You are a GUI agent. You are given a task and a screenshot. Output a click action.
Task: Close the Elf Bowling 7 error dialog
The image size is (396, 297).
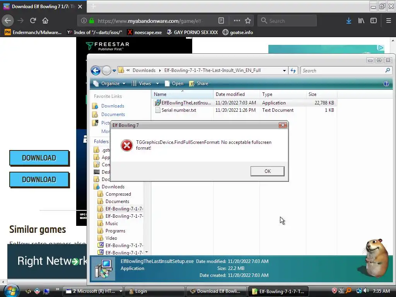tap(283, 125)
